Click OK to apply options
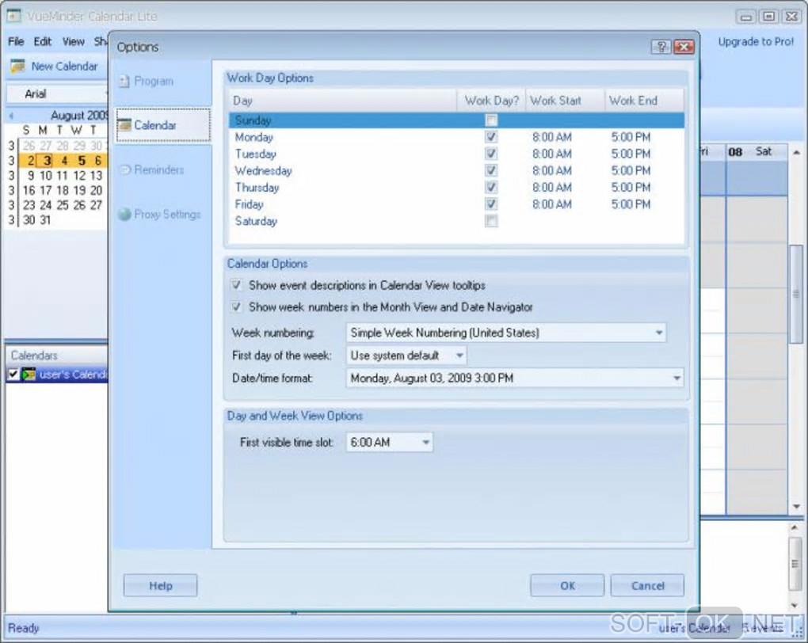 (x=567, y=586)
